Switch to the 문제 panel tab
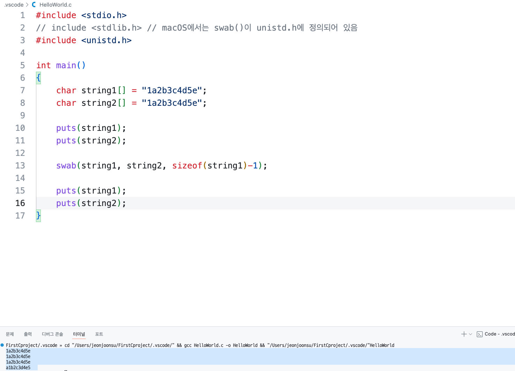This screenshot has height=371, width=515. click(x=10, y=334)
